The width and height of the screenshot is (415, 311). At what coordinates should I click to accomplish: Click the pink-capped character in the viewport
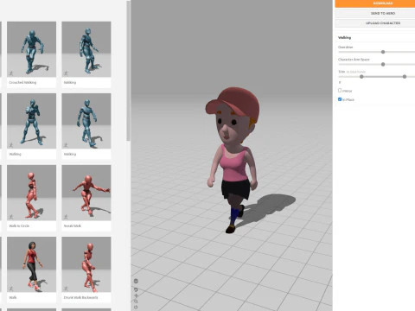point(233,160)
